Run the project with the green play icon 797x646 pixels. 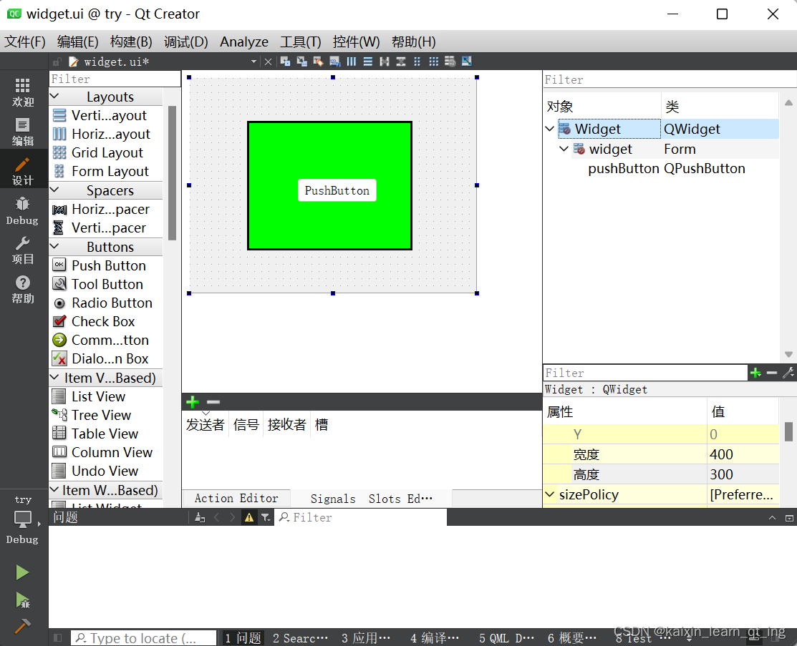tap(22, 572)
